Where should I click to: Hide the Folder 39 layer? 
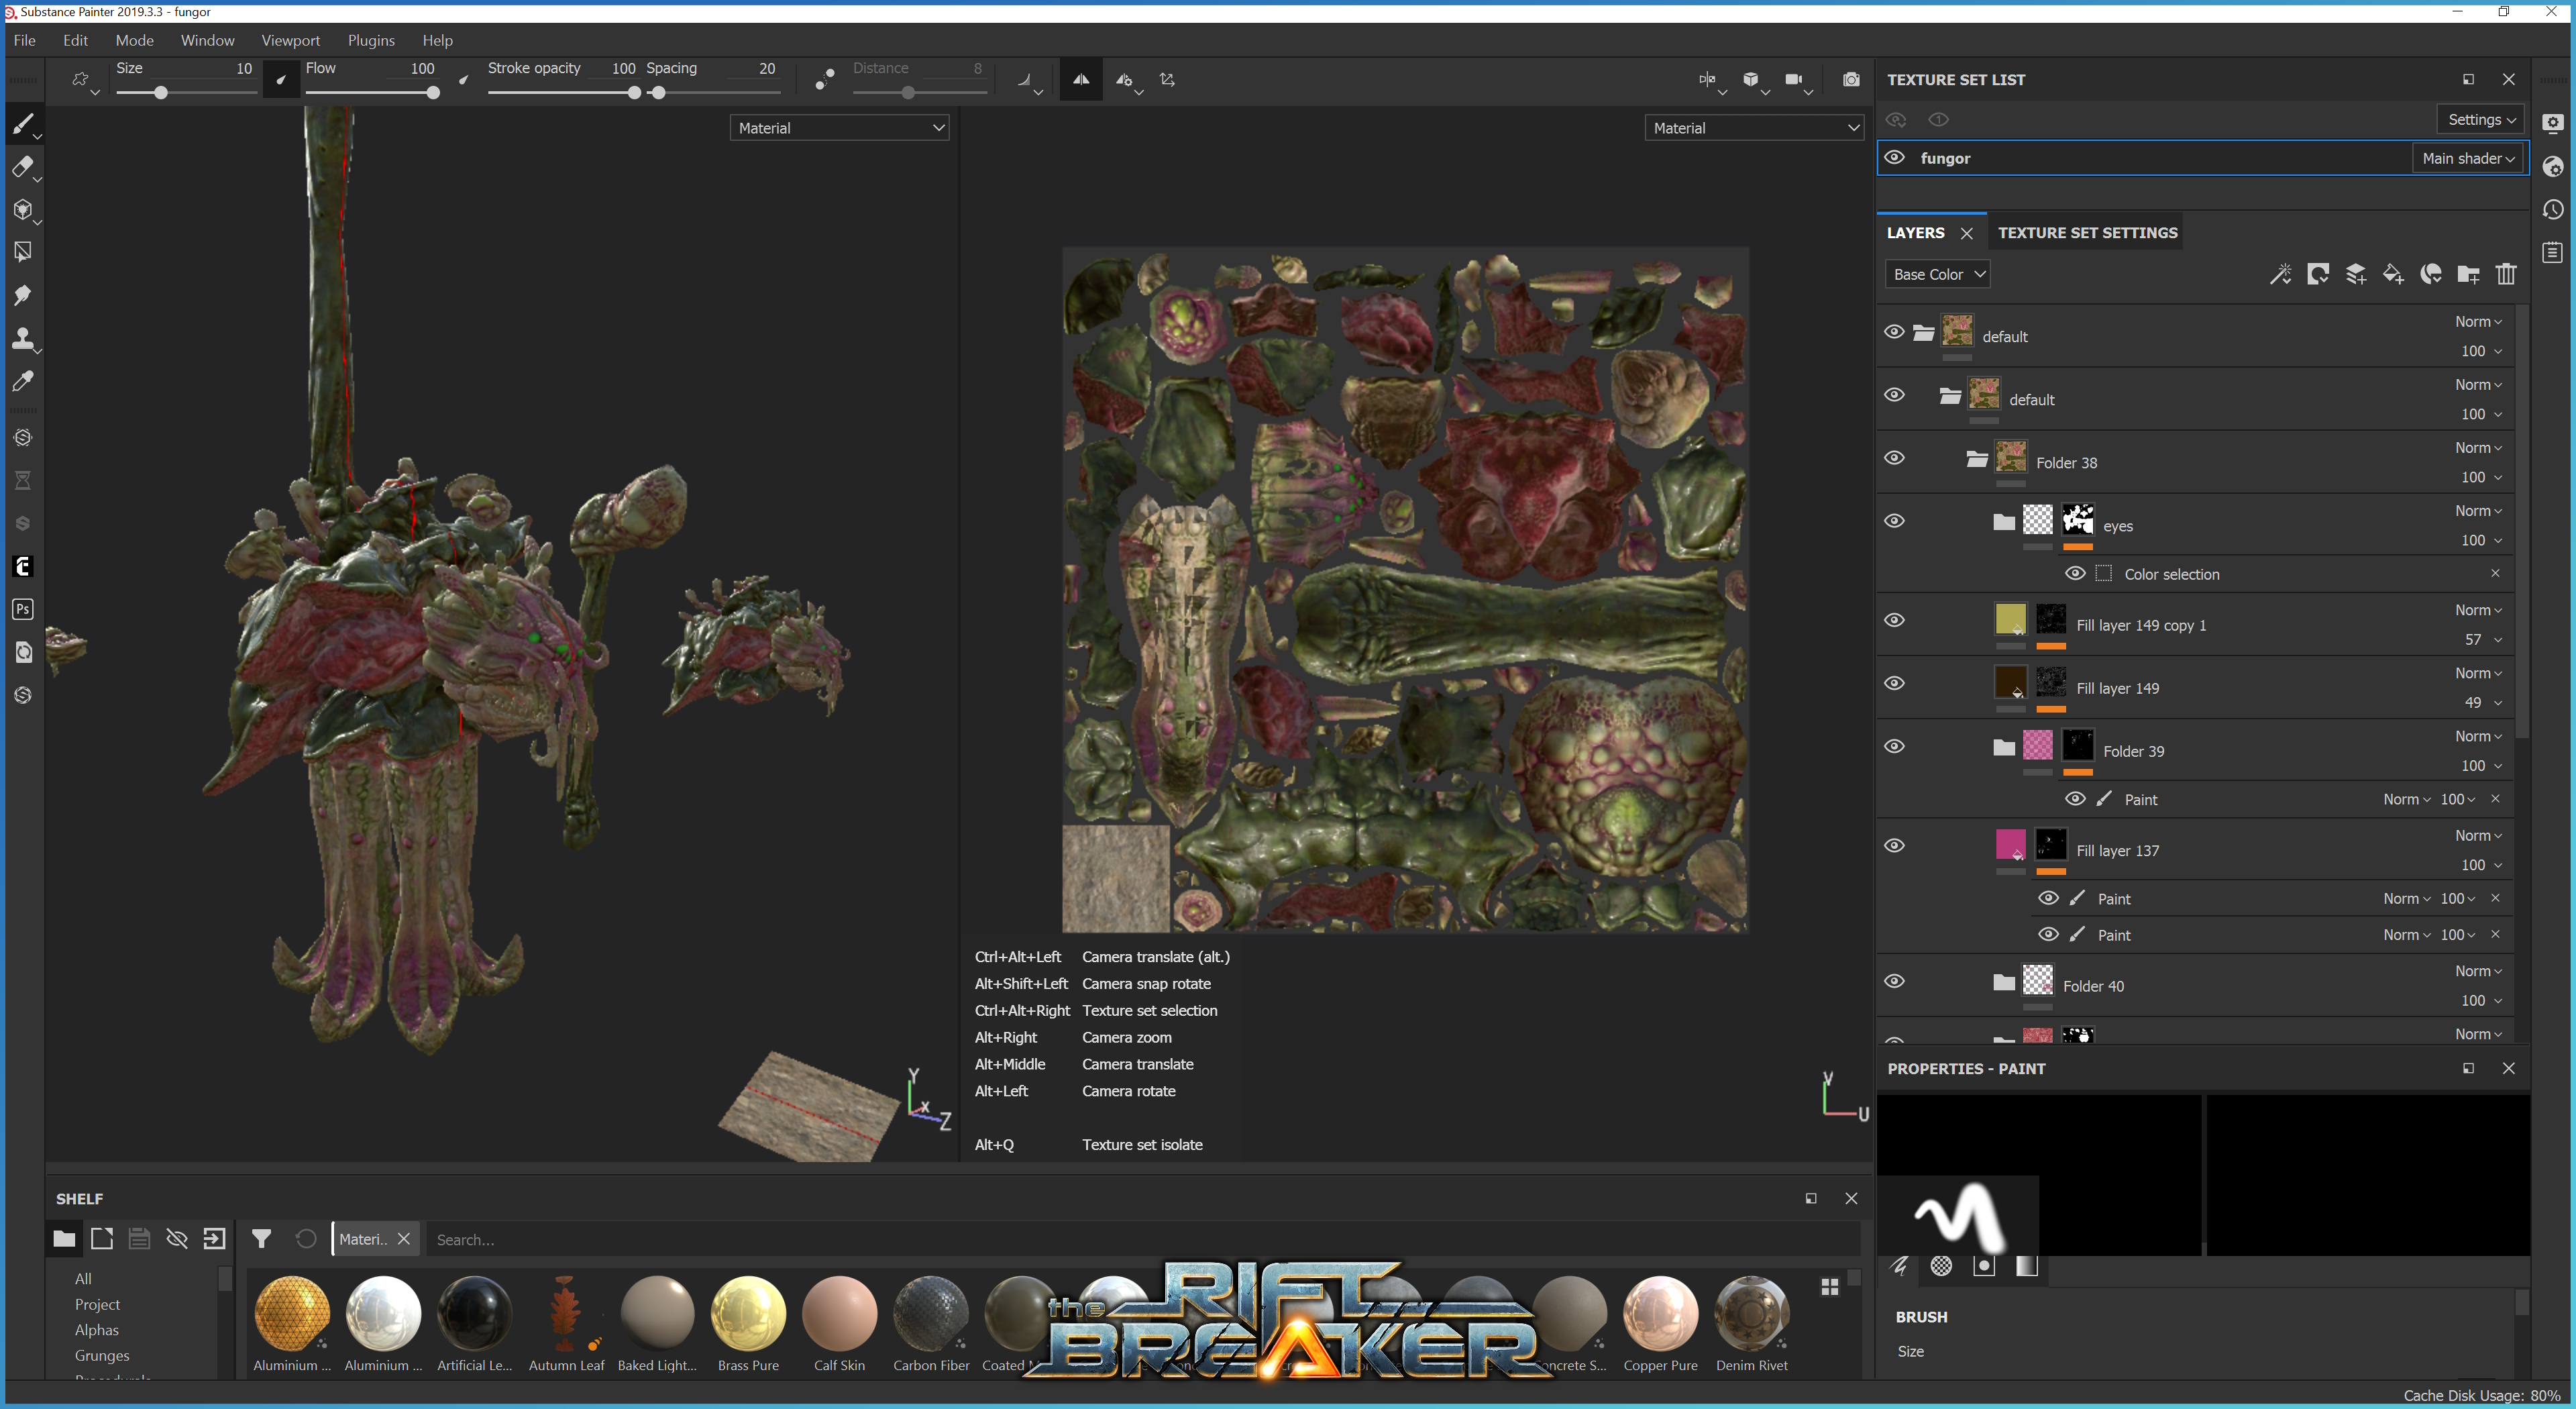coord(1894,746)
